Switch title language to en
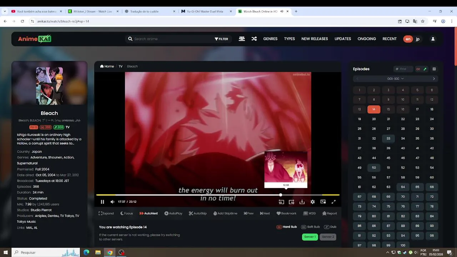457x257 pixels. pyautogui.click(x=408, y=39)
